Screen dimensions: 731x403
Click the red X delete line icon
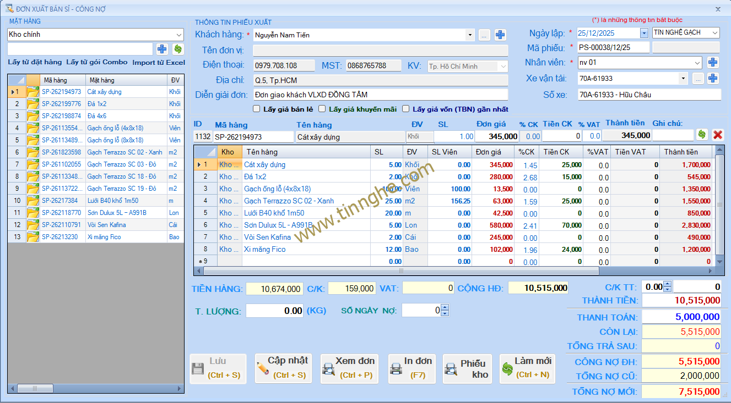click(717, 135)
